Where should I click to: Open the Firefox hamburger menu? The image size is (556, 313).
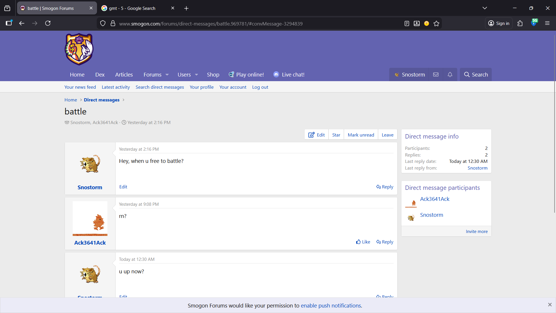tap(547, 23)
